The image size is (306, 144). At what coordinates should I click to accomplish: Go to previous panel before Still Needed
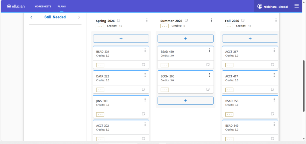(x=31, y=17)
